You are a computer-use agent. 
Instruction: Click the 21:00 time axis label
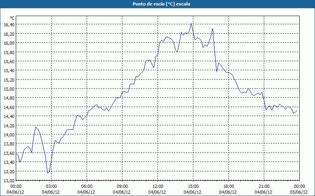click(x=264, y=187)
